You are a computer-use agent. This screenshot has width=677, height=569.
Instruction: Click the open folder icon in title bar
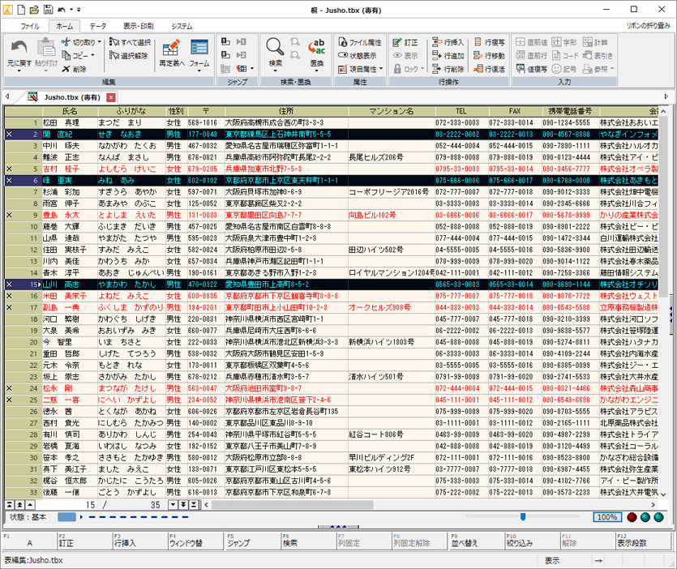35,10
